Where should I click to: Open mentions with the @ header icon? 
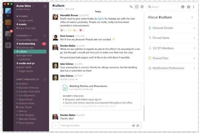(183, 7)
